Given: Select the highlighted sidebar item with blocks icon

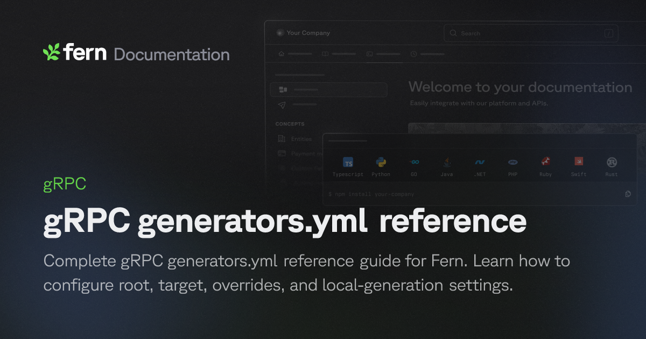Looking at the screenshot, I should tap(328, 89).
